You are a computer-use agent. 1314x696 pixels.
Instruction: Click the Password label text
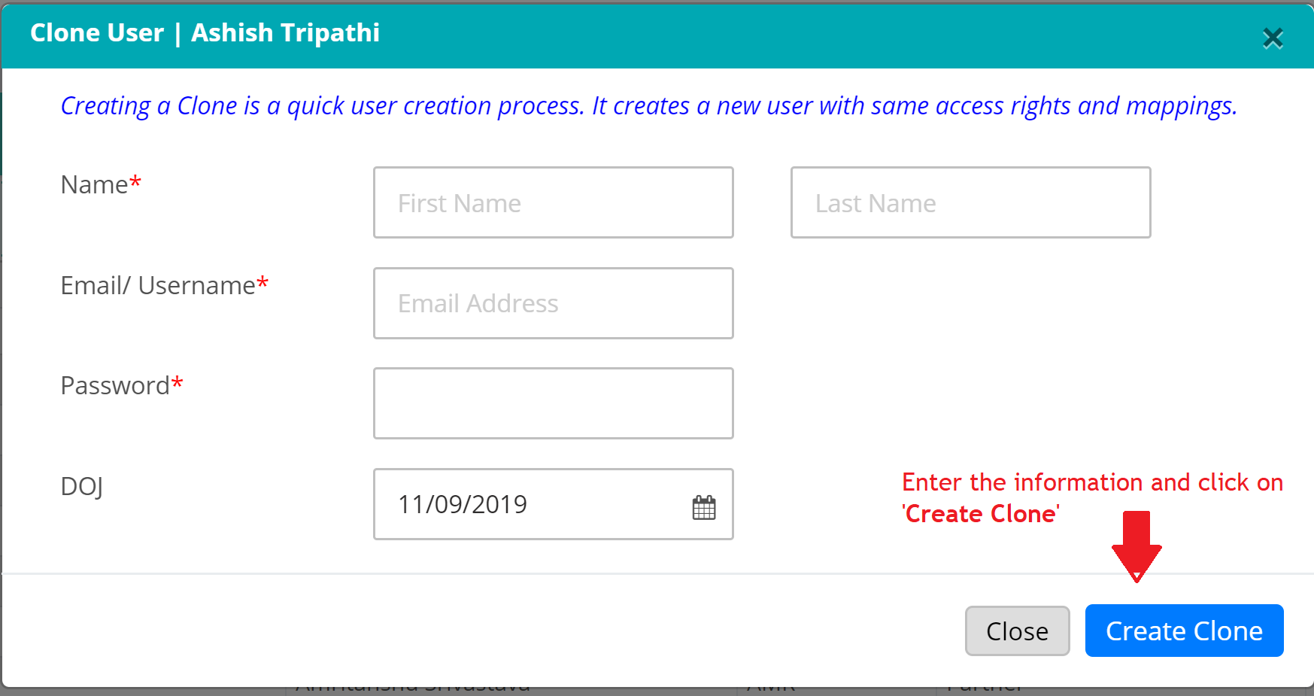tap(114, 386)
